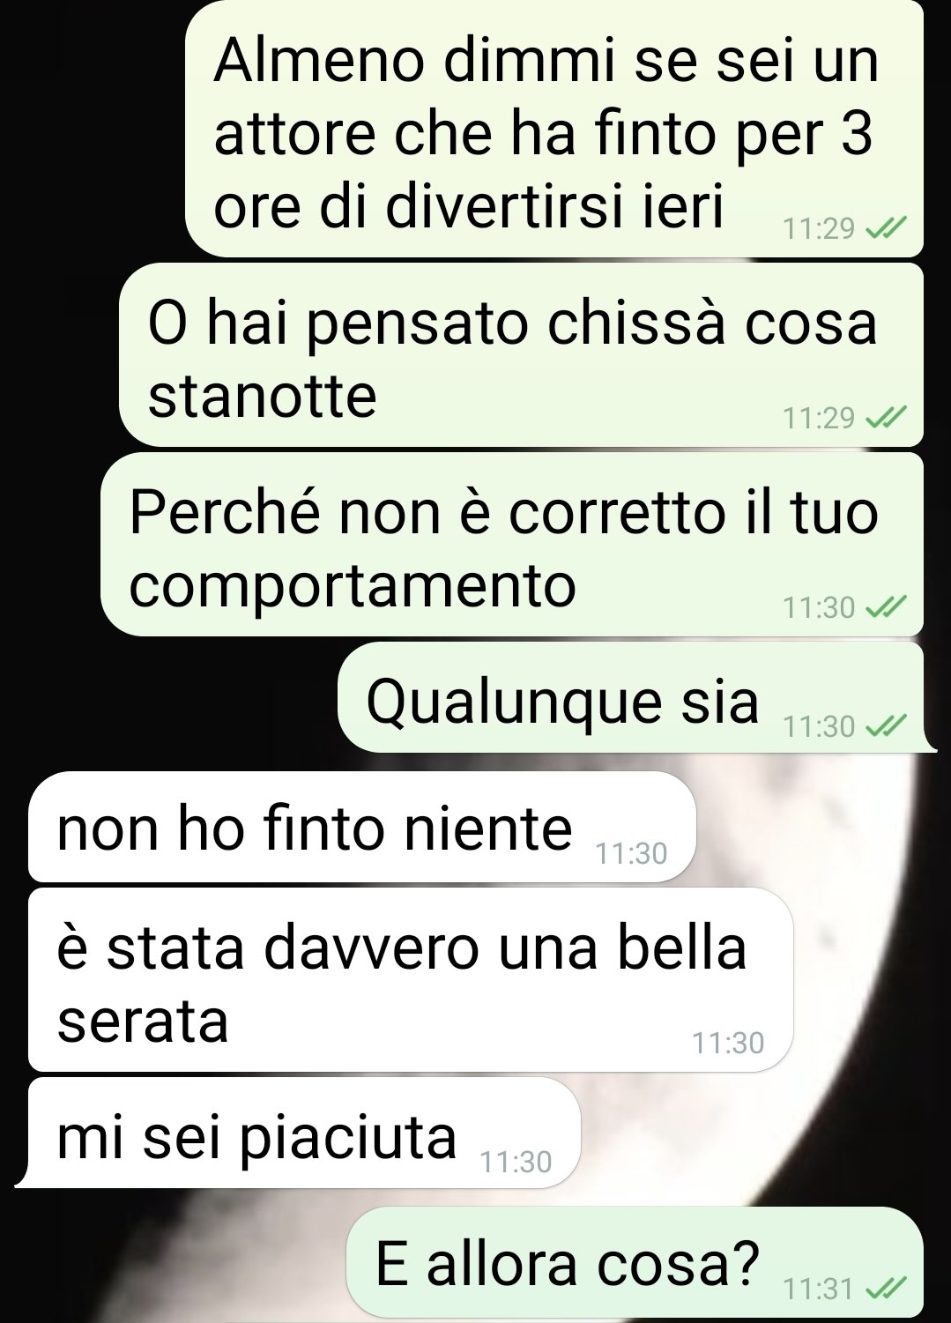Tap the 11:30 timestamp on 'non ho finto niente'

[x=631, y=854]
